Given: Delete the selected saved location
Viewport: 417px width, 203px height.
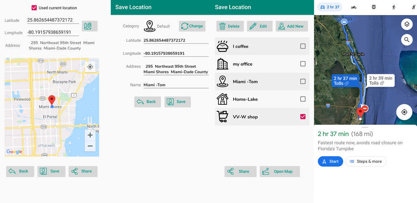Looking at the screenshot, I should pos(230,26).
